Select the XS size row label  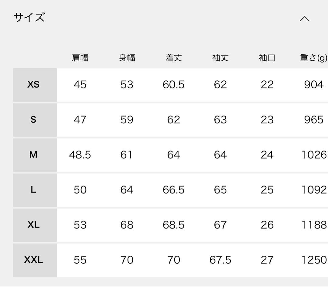point(34,85)
